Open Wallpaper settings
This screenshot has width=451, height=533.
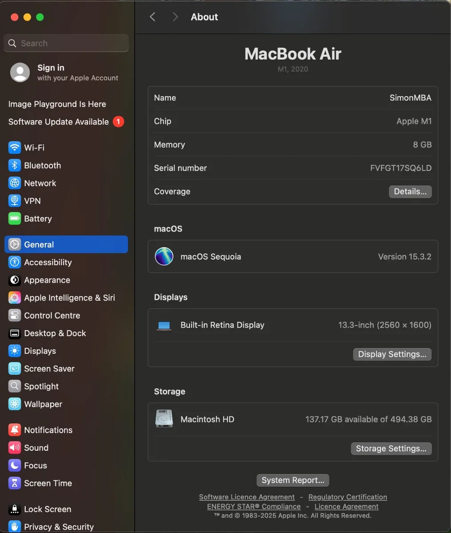click(x=42, y=404)
